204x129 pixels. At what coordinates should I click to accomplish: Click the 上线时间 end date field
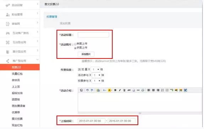[122, 121]
